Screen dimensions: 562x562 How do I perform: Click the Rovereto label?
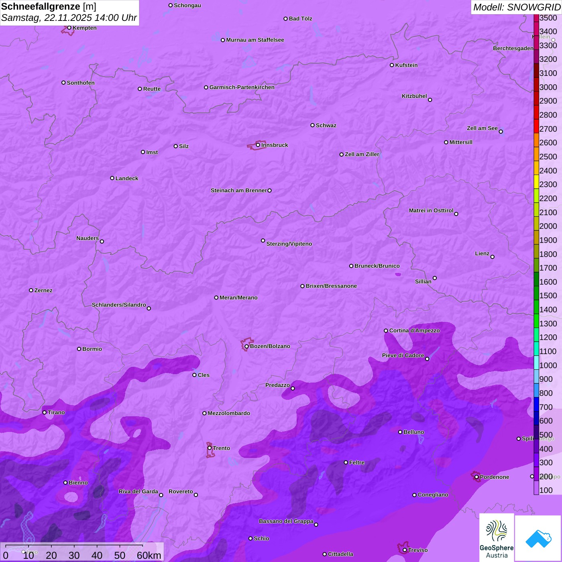click(181, 491)
